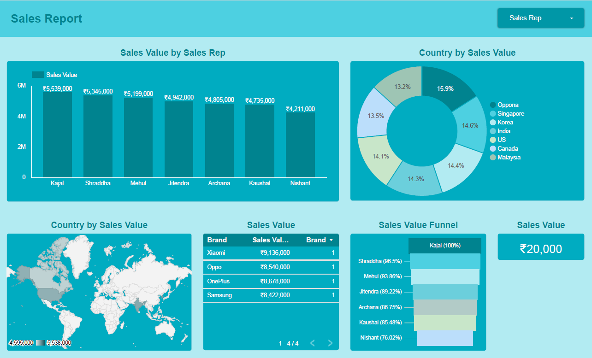
Task: Click the Mehul bar labeled ₹5,199,000
Action: tap(138, 137)
